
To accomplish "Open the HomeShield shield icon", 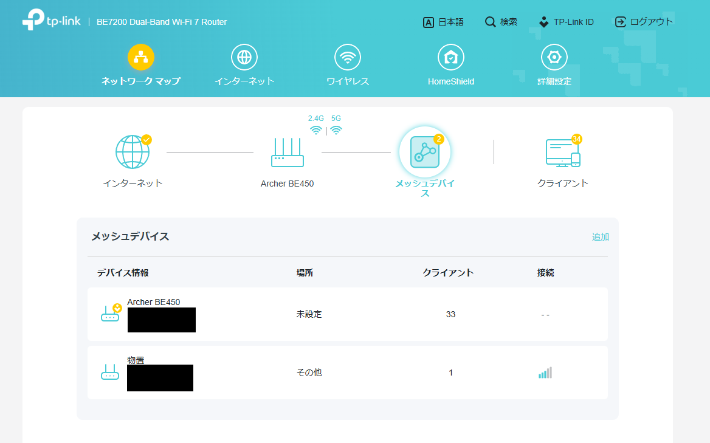I will [x=451, y=57].
